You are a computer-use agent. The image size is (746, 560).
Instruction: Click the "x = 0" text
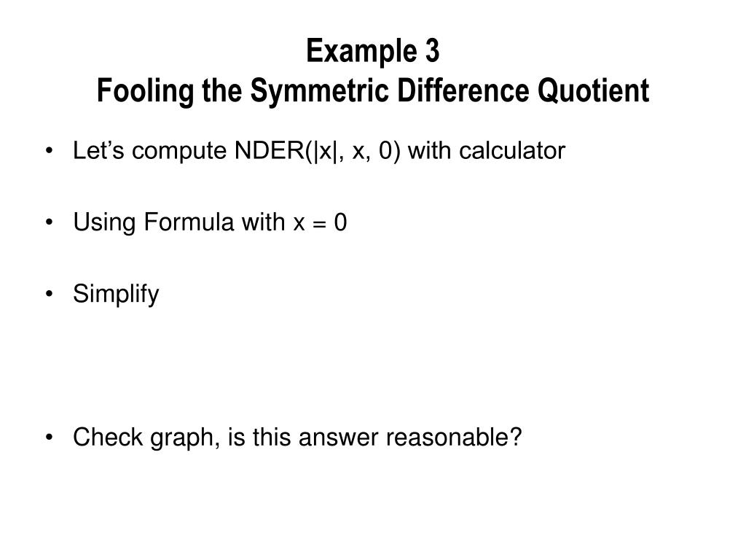(321, 222)
